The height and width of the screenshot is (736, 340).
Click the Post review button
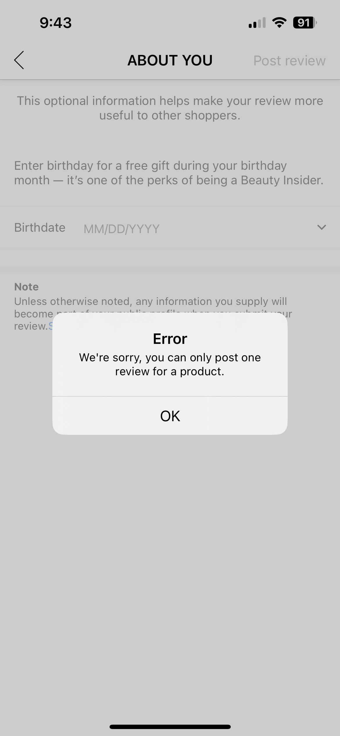click(289, 60)
